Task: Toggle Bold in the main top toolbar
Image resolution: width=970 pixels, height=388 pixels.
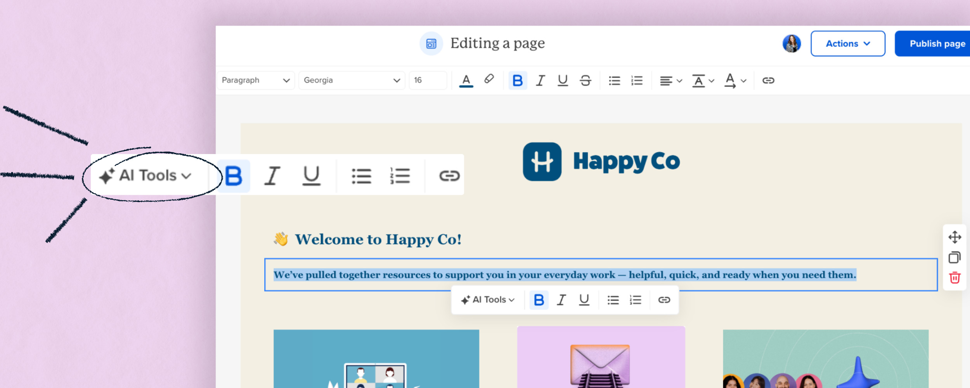Action: click(x=518, y=81)
